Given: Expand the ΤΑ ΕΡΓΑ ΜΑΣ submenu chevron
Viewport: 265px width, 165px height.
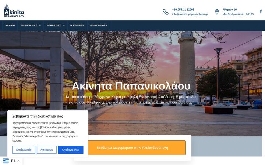Looking at the screenshot, I should coord(40,26).
